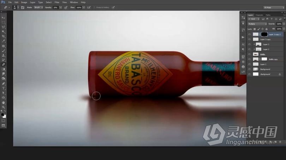Hide the Bottle copy layer
The height and width of the screenshot is (160, 286).
tap(249, 59)
